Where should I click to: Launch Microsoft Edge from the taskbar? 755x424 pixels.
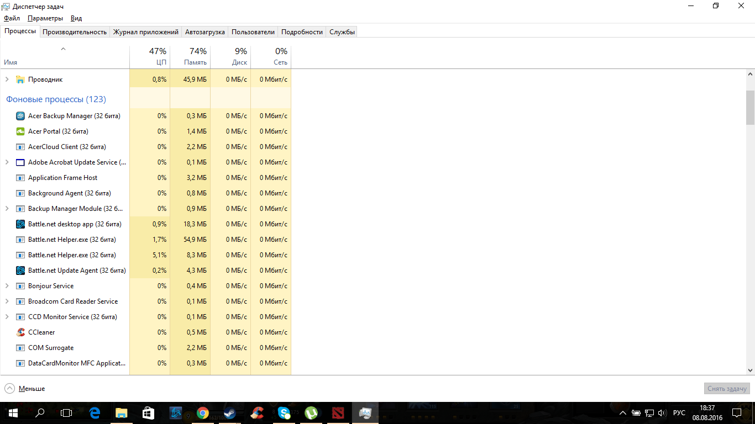pos(95,413)
